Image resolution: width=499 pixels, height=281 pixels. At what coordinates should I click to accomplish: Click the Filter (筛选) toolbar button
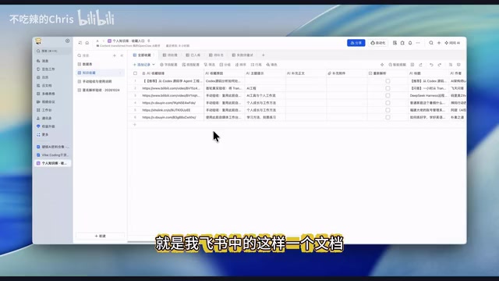(210, 65)
